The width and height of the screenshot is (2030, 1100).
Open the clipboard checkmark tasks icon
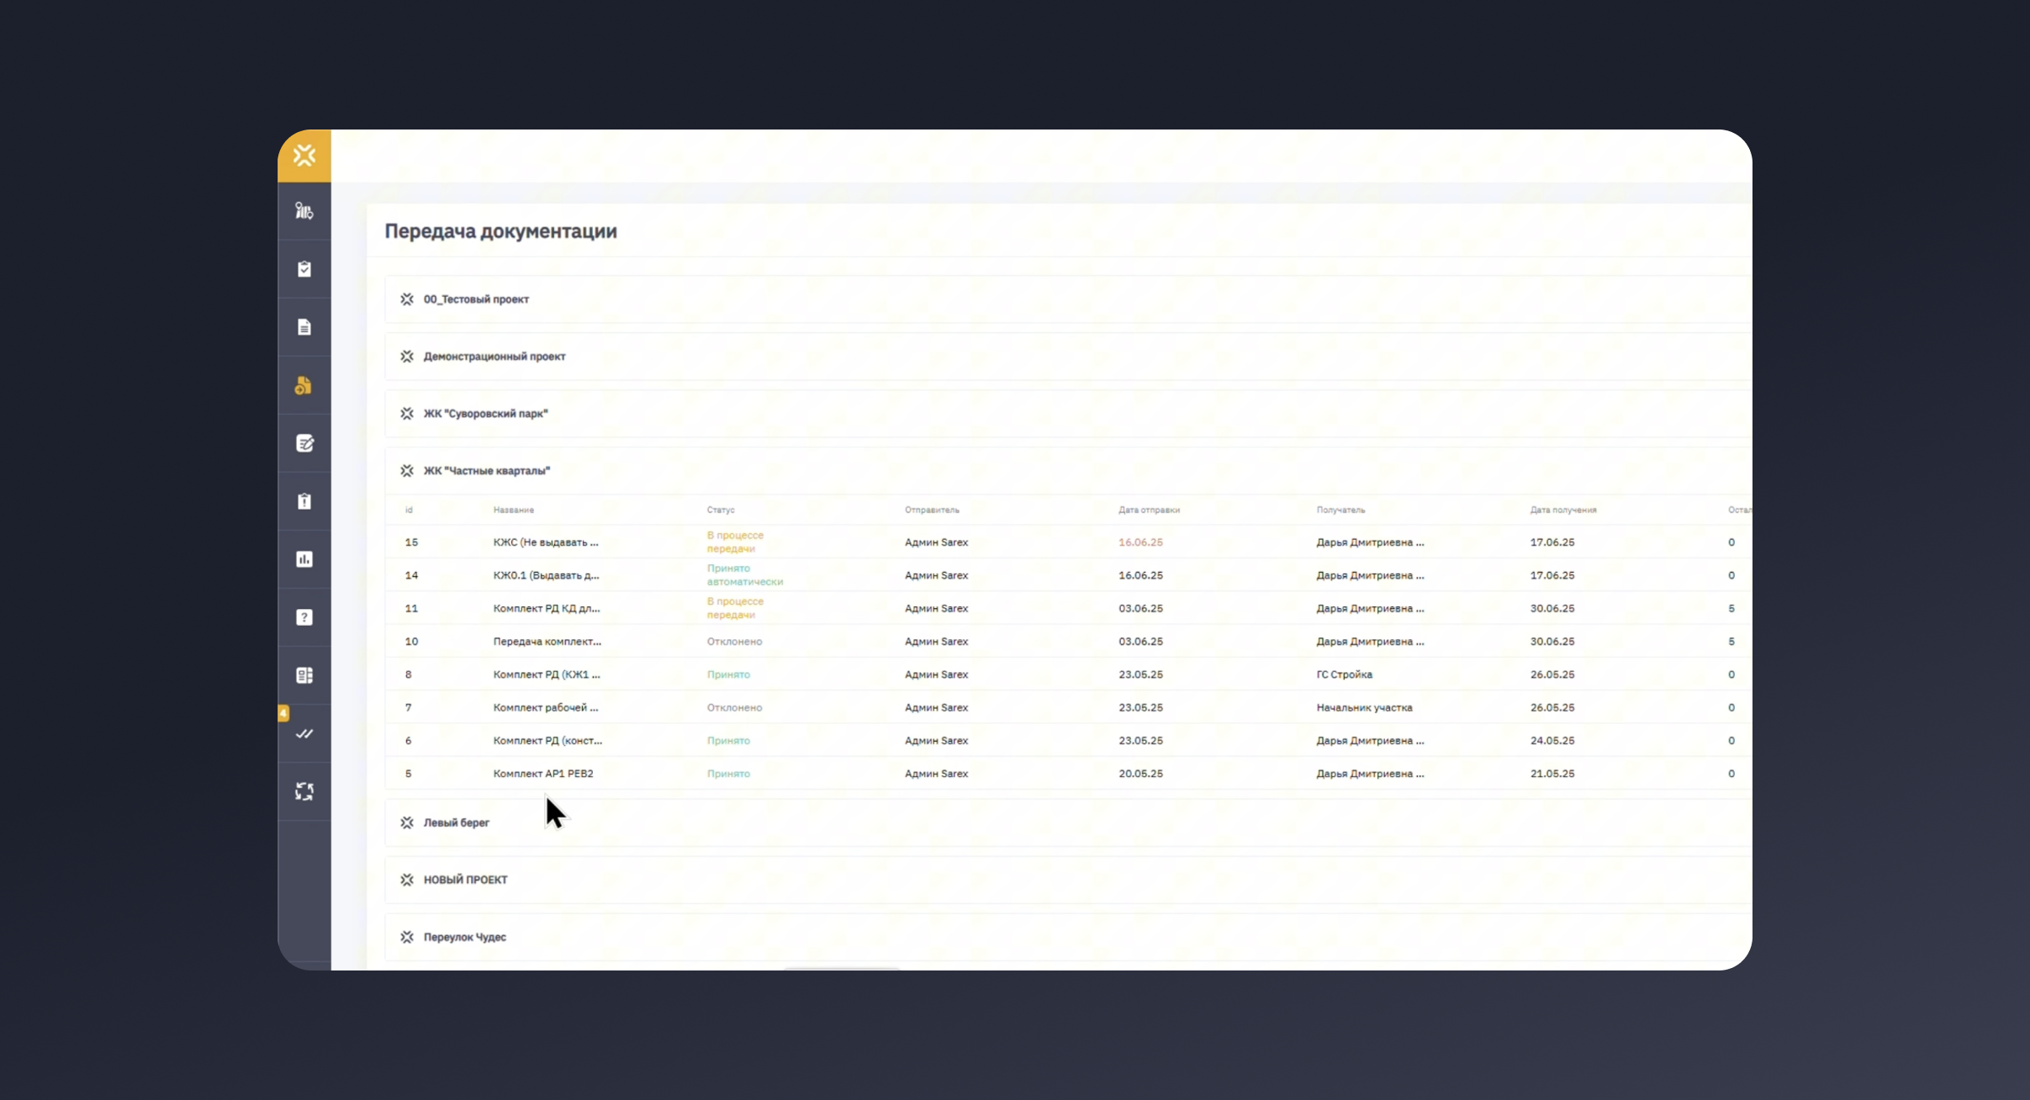304,269
